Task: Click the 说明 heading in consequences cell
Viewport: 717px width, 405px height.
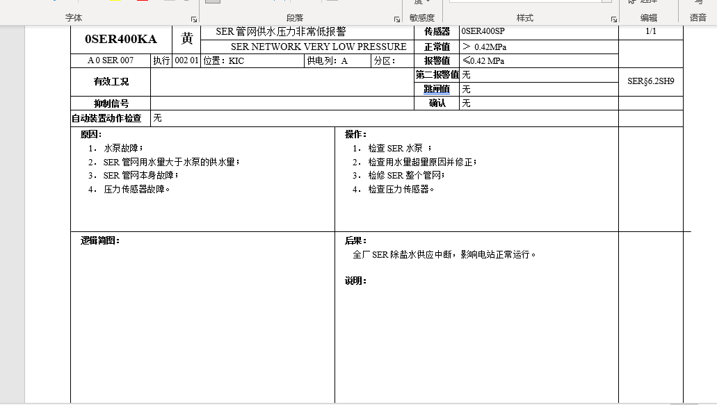Action: [x=355, y=281]
